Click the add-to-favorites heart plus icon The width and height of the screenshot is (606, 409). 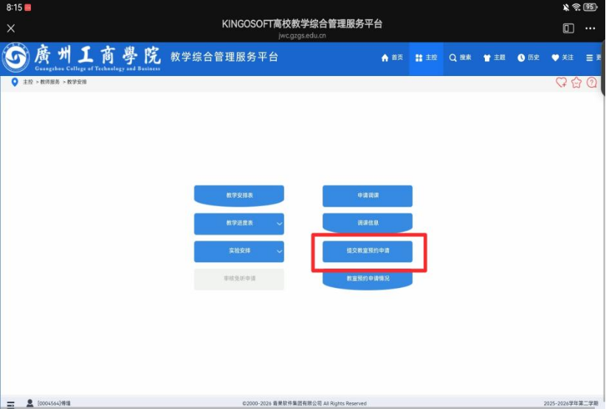pos(561,83)
